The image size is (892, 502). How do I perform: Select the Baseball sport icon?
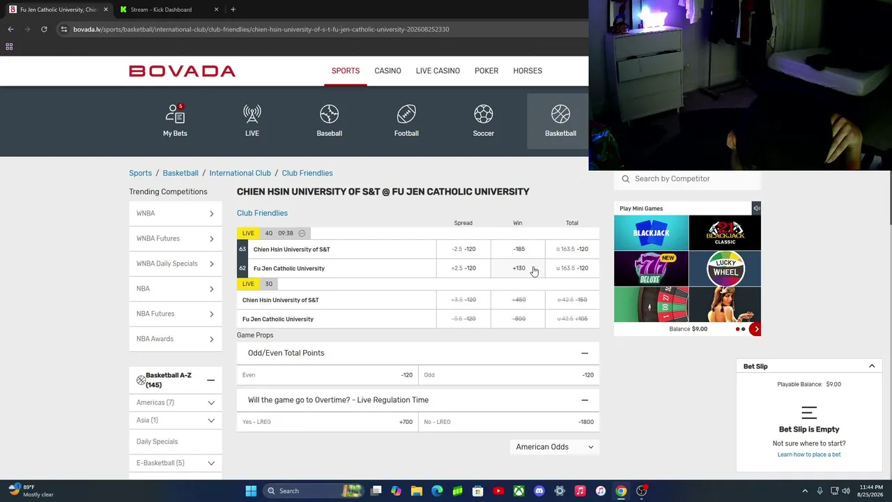(x=329, y=114)
